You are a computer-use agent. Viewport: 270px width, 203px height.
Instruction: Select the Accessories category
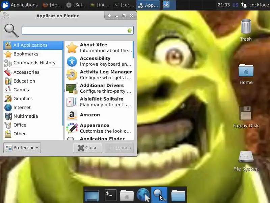tap(33, 72)
